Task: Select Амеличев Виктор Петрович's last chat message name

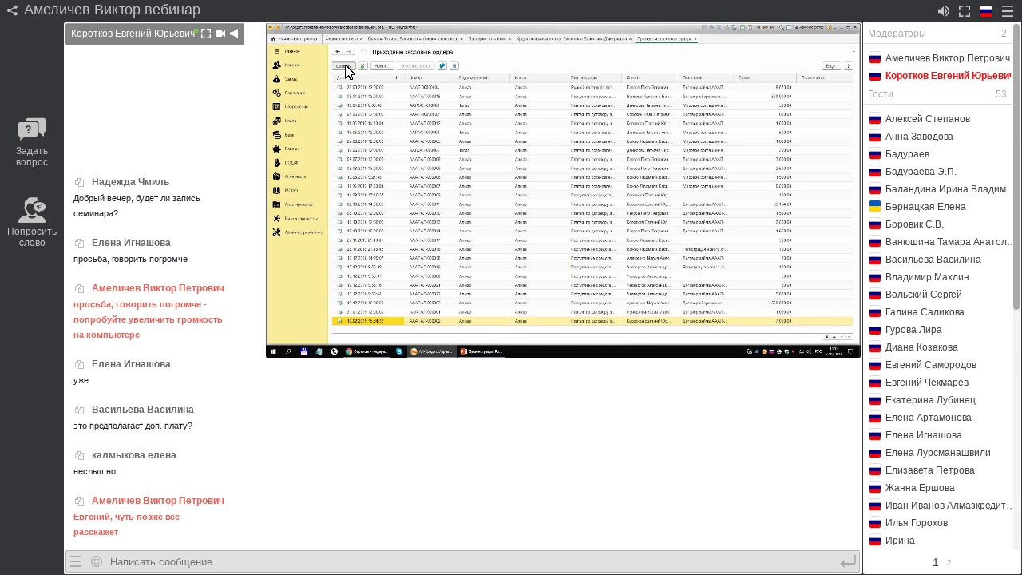Action: [158, 501]
